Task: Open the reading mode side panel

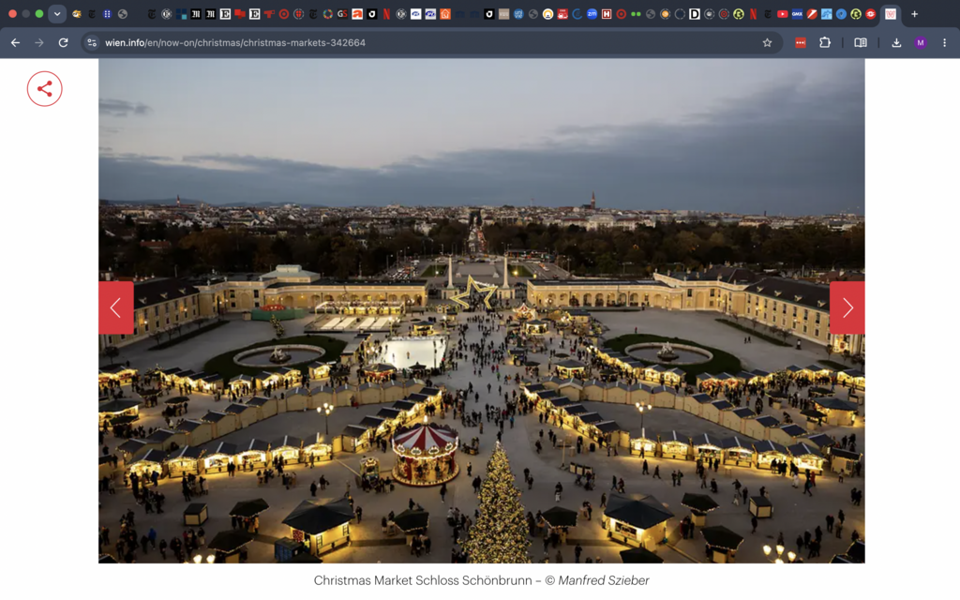Action: [861, 42]
